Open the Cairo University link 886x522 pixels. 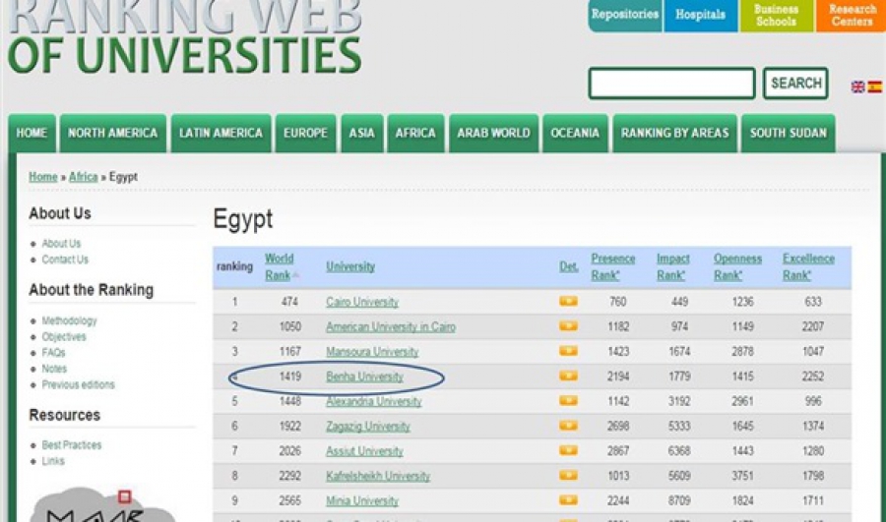362,302
